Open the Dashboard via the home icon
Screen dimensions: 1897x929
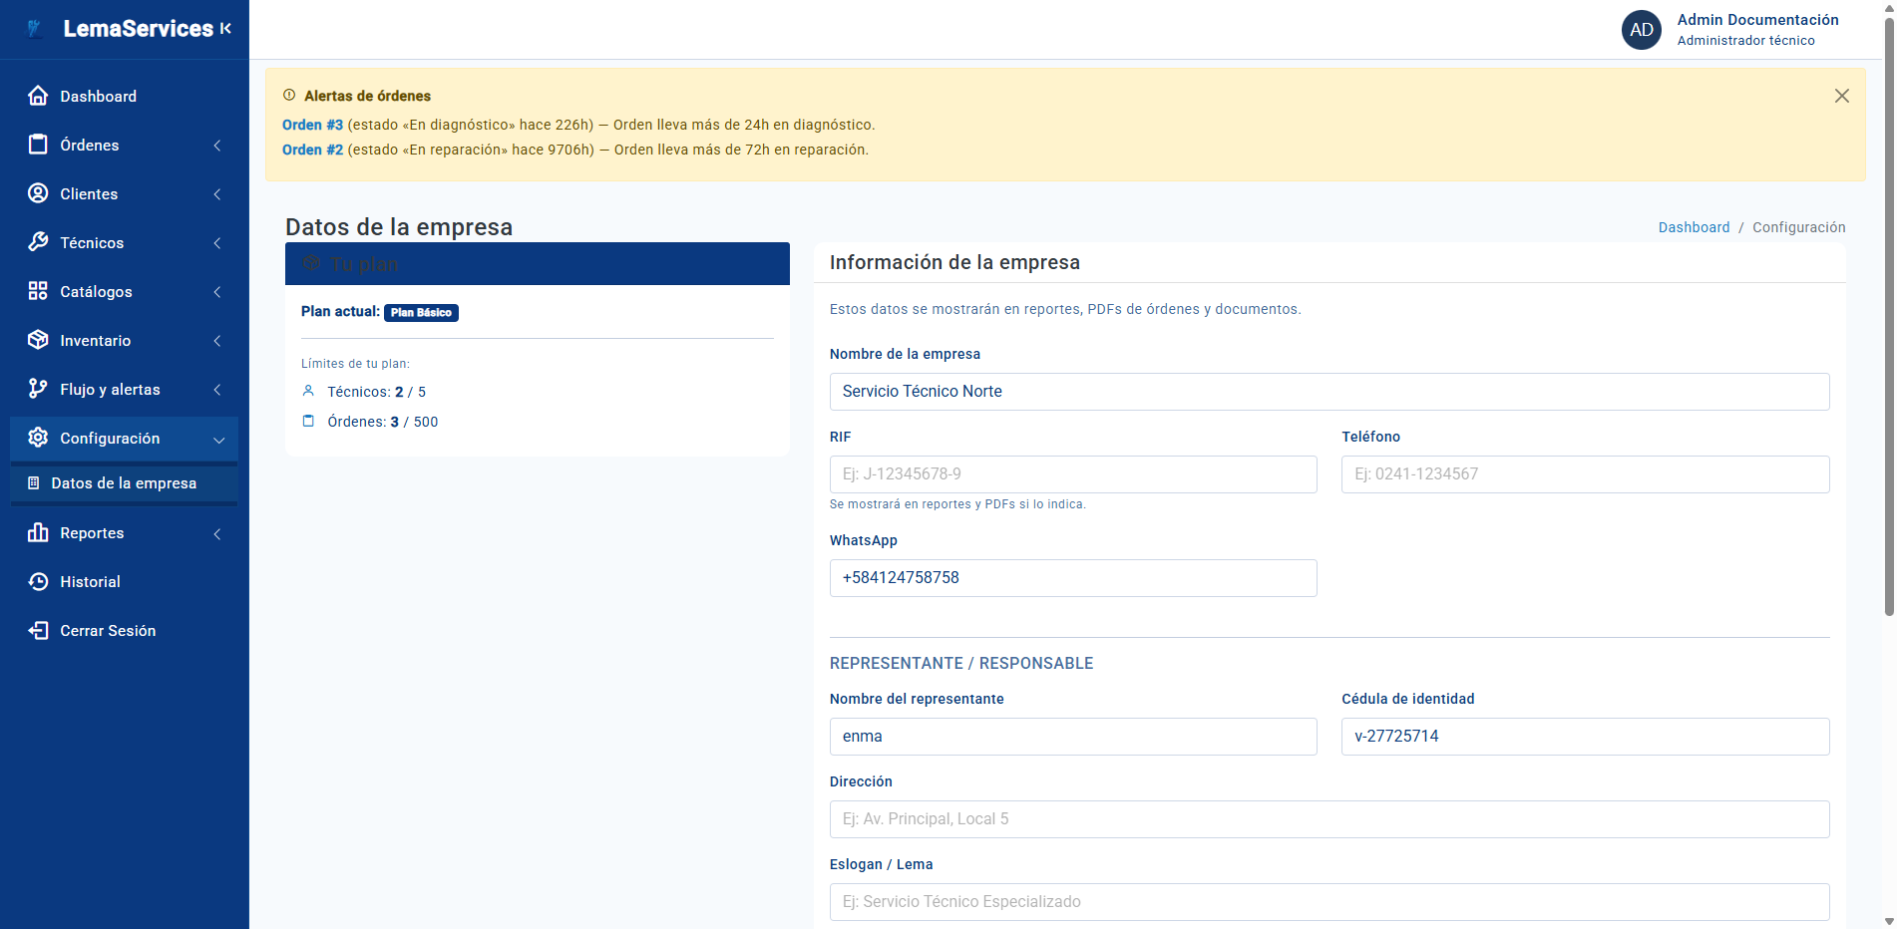tap(38, 96)
